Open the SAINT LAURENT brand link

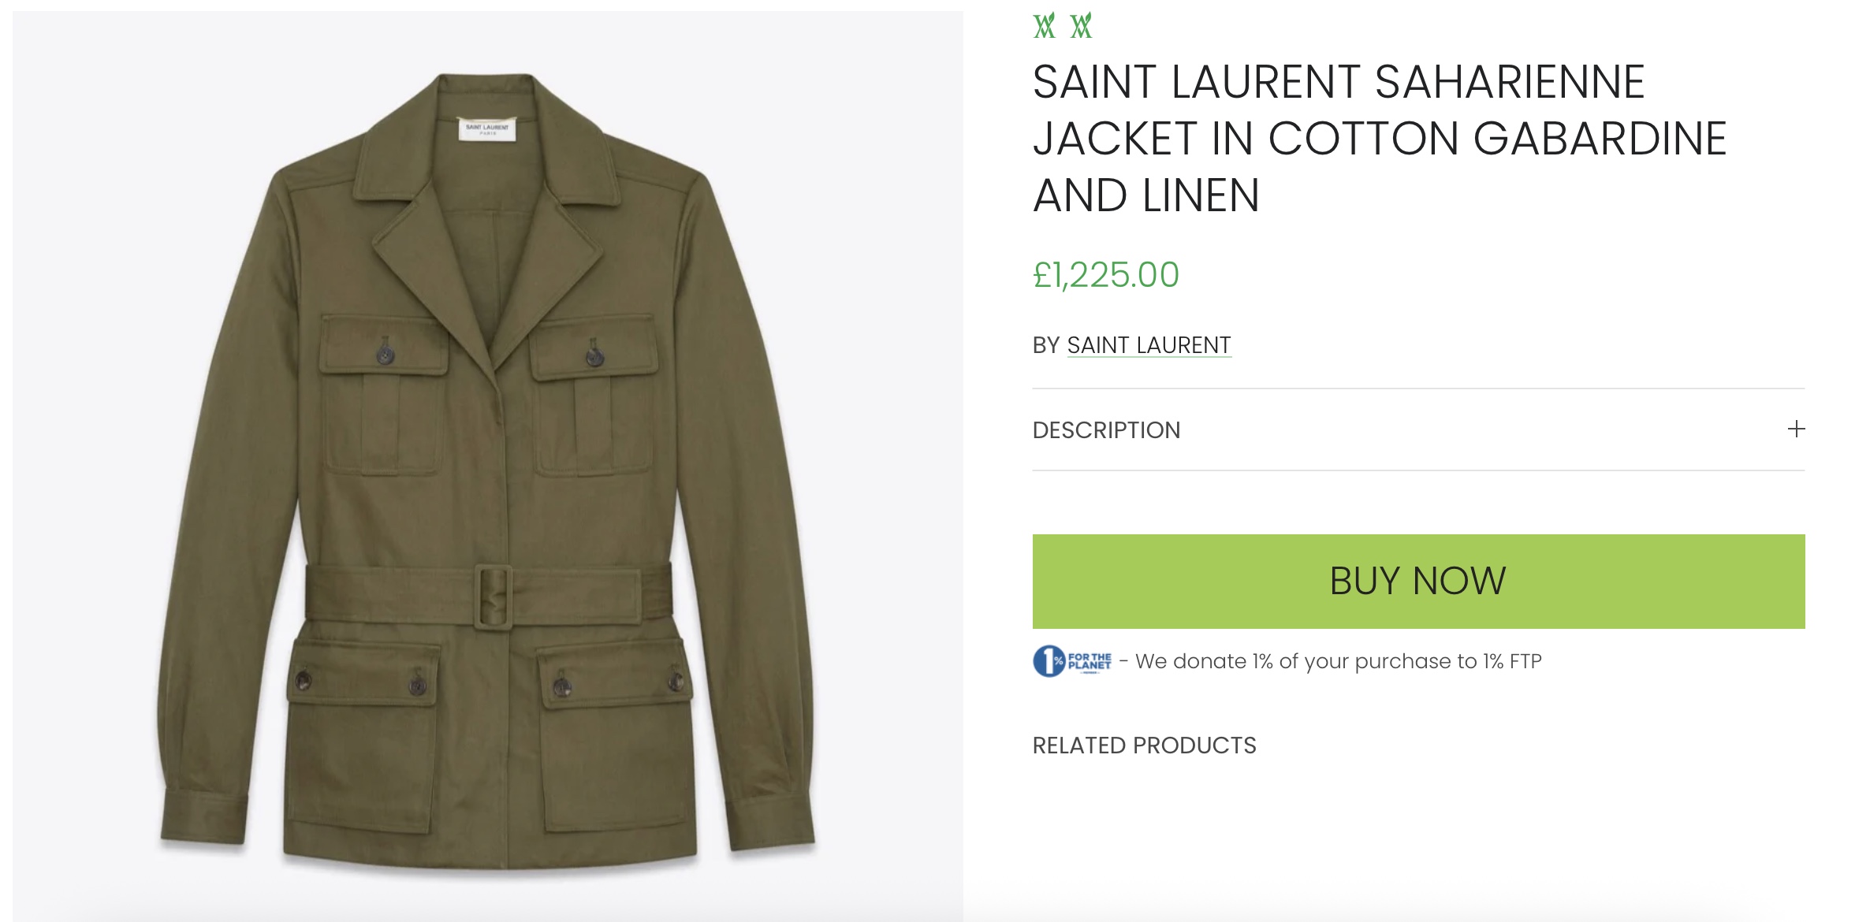pos(1149,345)
